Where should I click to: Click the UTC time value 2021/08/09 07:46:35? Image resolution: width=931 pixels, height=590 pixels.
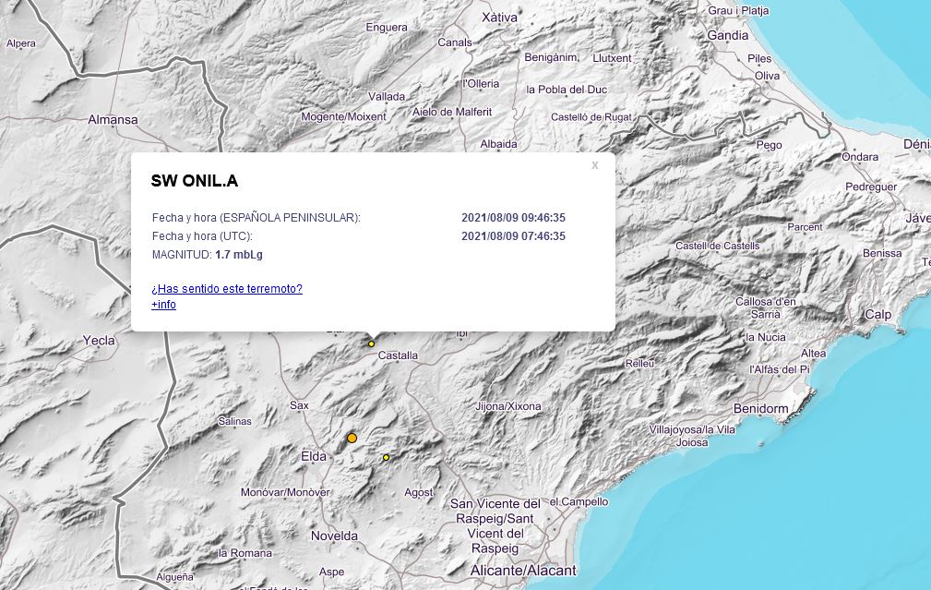click(x=514, y=235)
